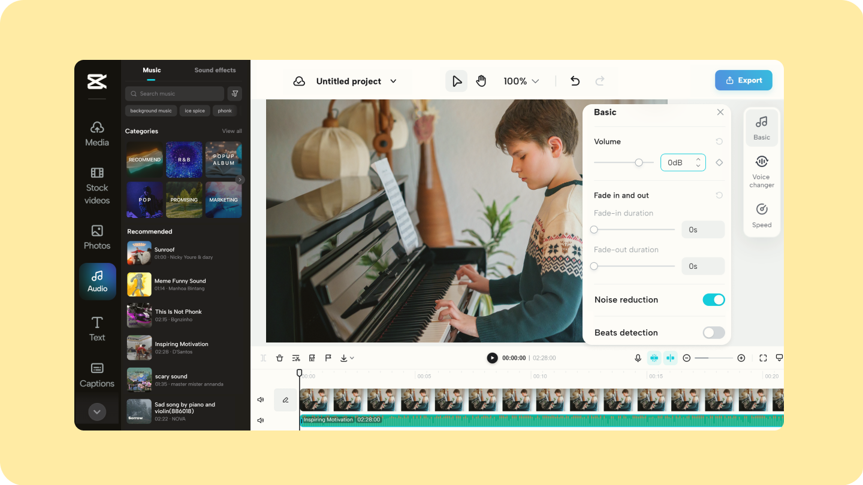Zoom out the timeline

click(687, 358)
